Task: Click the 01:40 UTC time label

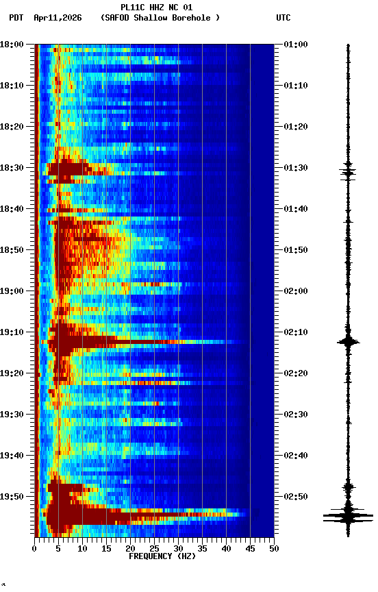Action: 296,209
